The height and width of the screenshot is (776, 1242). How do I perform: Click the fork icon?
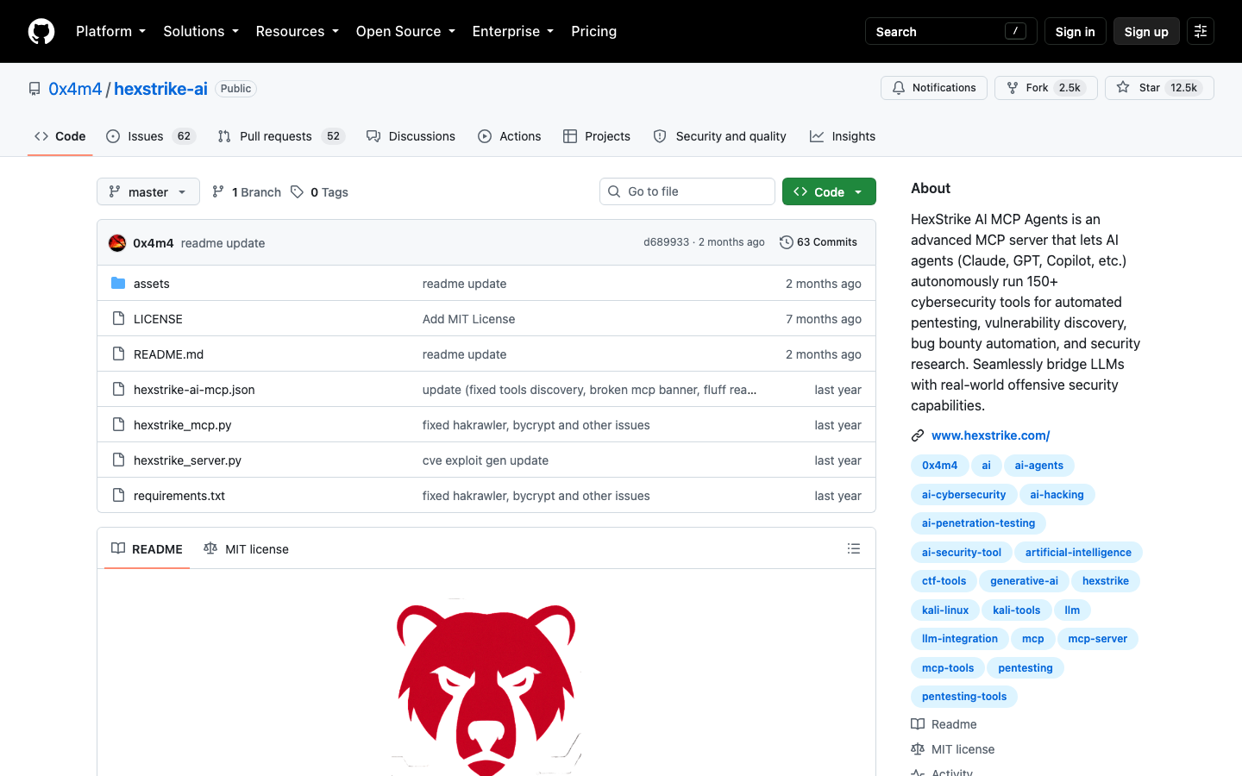[x=1013, y=88]
